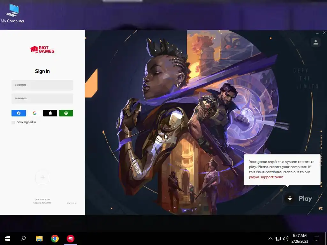Click the Play button

(x=300, y=198)
